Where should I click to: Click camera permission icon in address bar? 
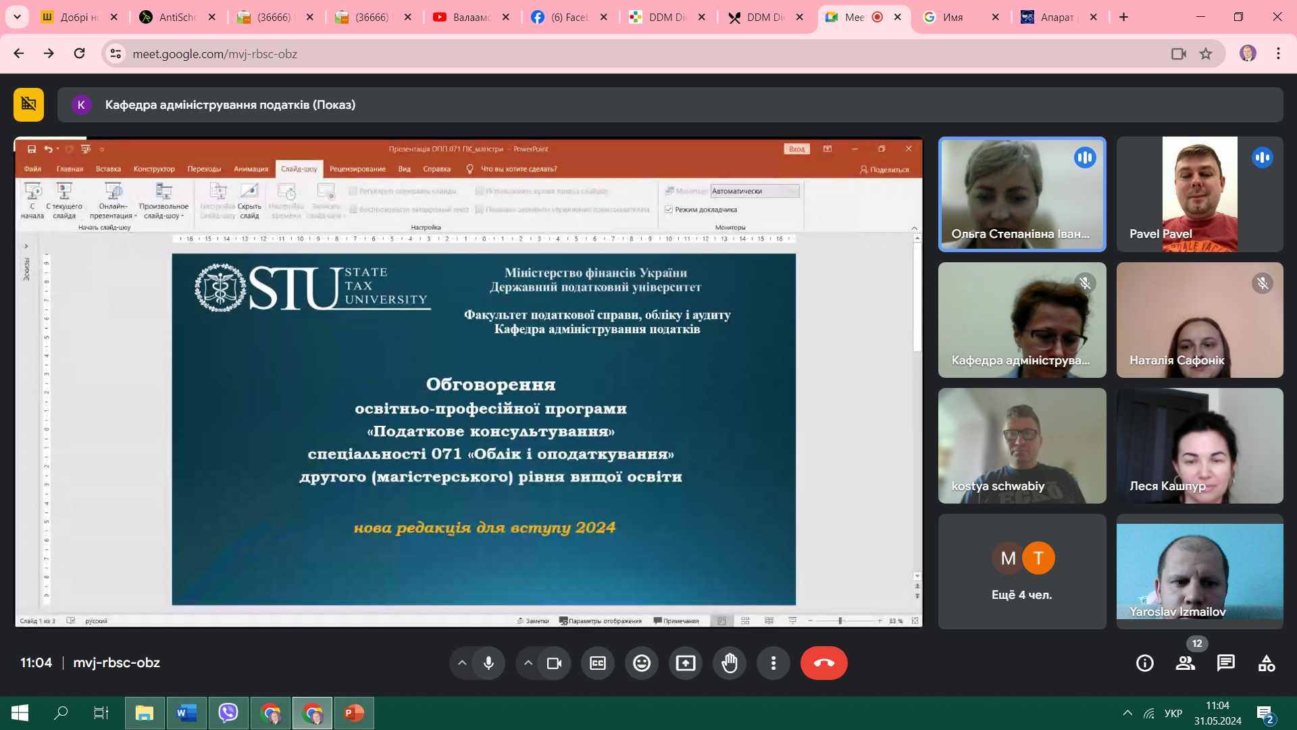point(1179,53)
